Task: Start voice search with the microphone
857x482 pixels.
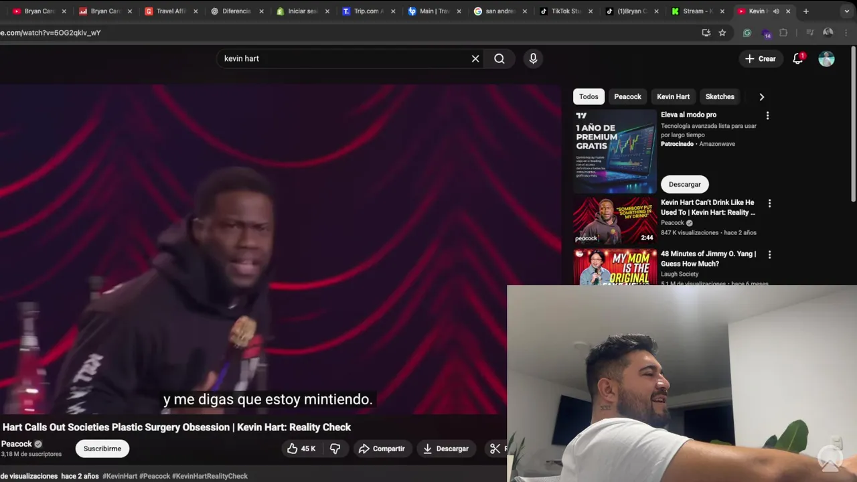Action: pos(533,59)
